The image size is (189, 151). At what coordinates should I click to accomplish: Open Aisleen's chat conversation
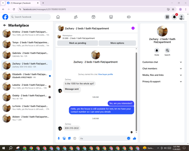[x=26, y=118]
